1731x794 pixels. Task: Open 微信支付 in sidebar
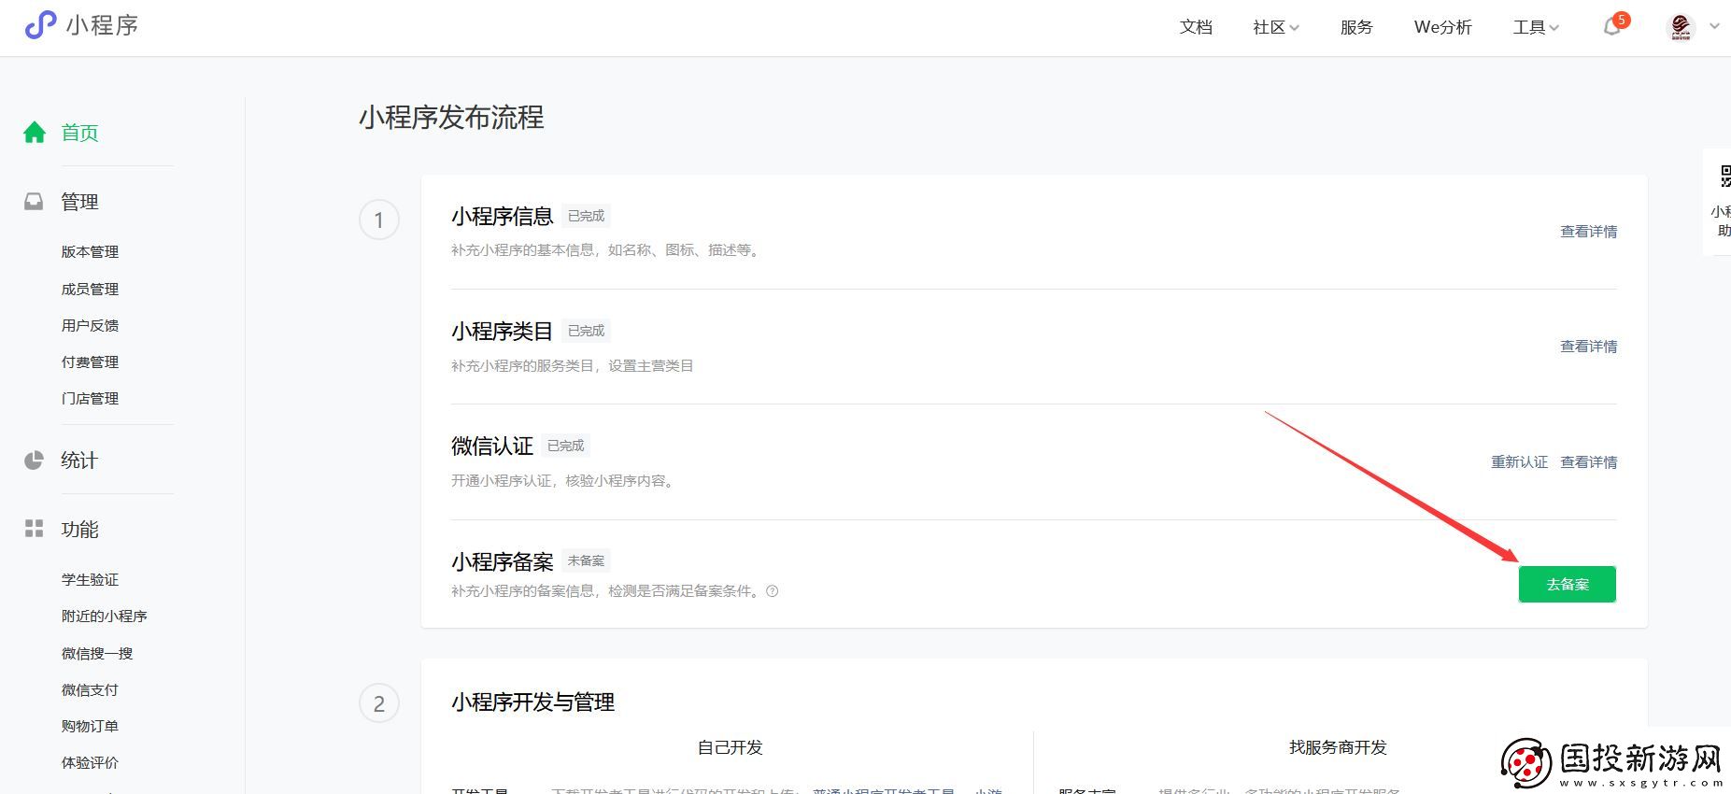(90, 690)
